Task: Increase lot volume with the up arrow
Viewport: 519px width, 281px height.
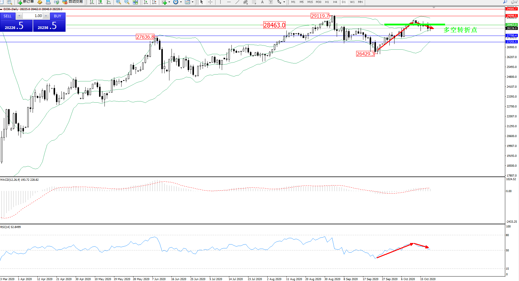Action: click(x=46, y=16)
